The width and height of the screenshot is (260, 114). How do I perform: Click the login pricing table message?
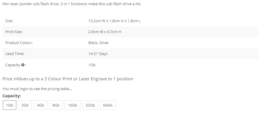pos(37,89)
